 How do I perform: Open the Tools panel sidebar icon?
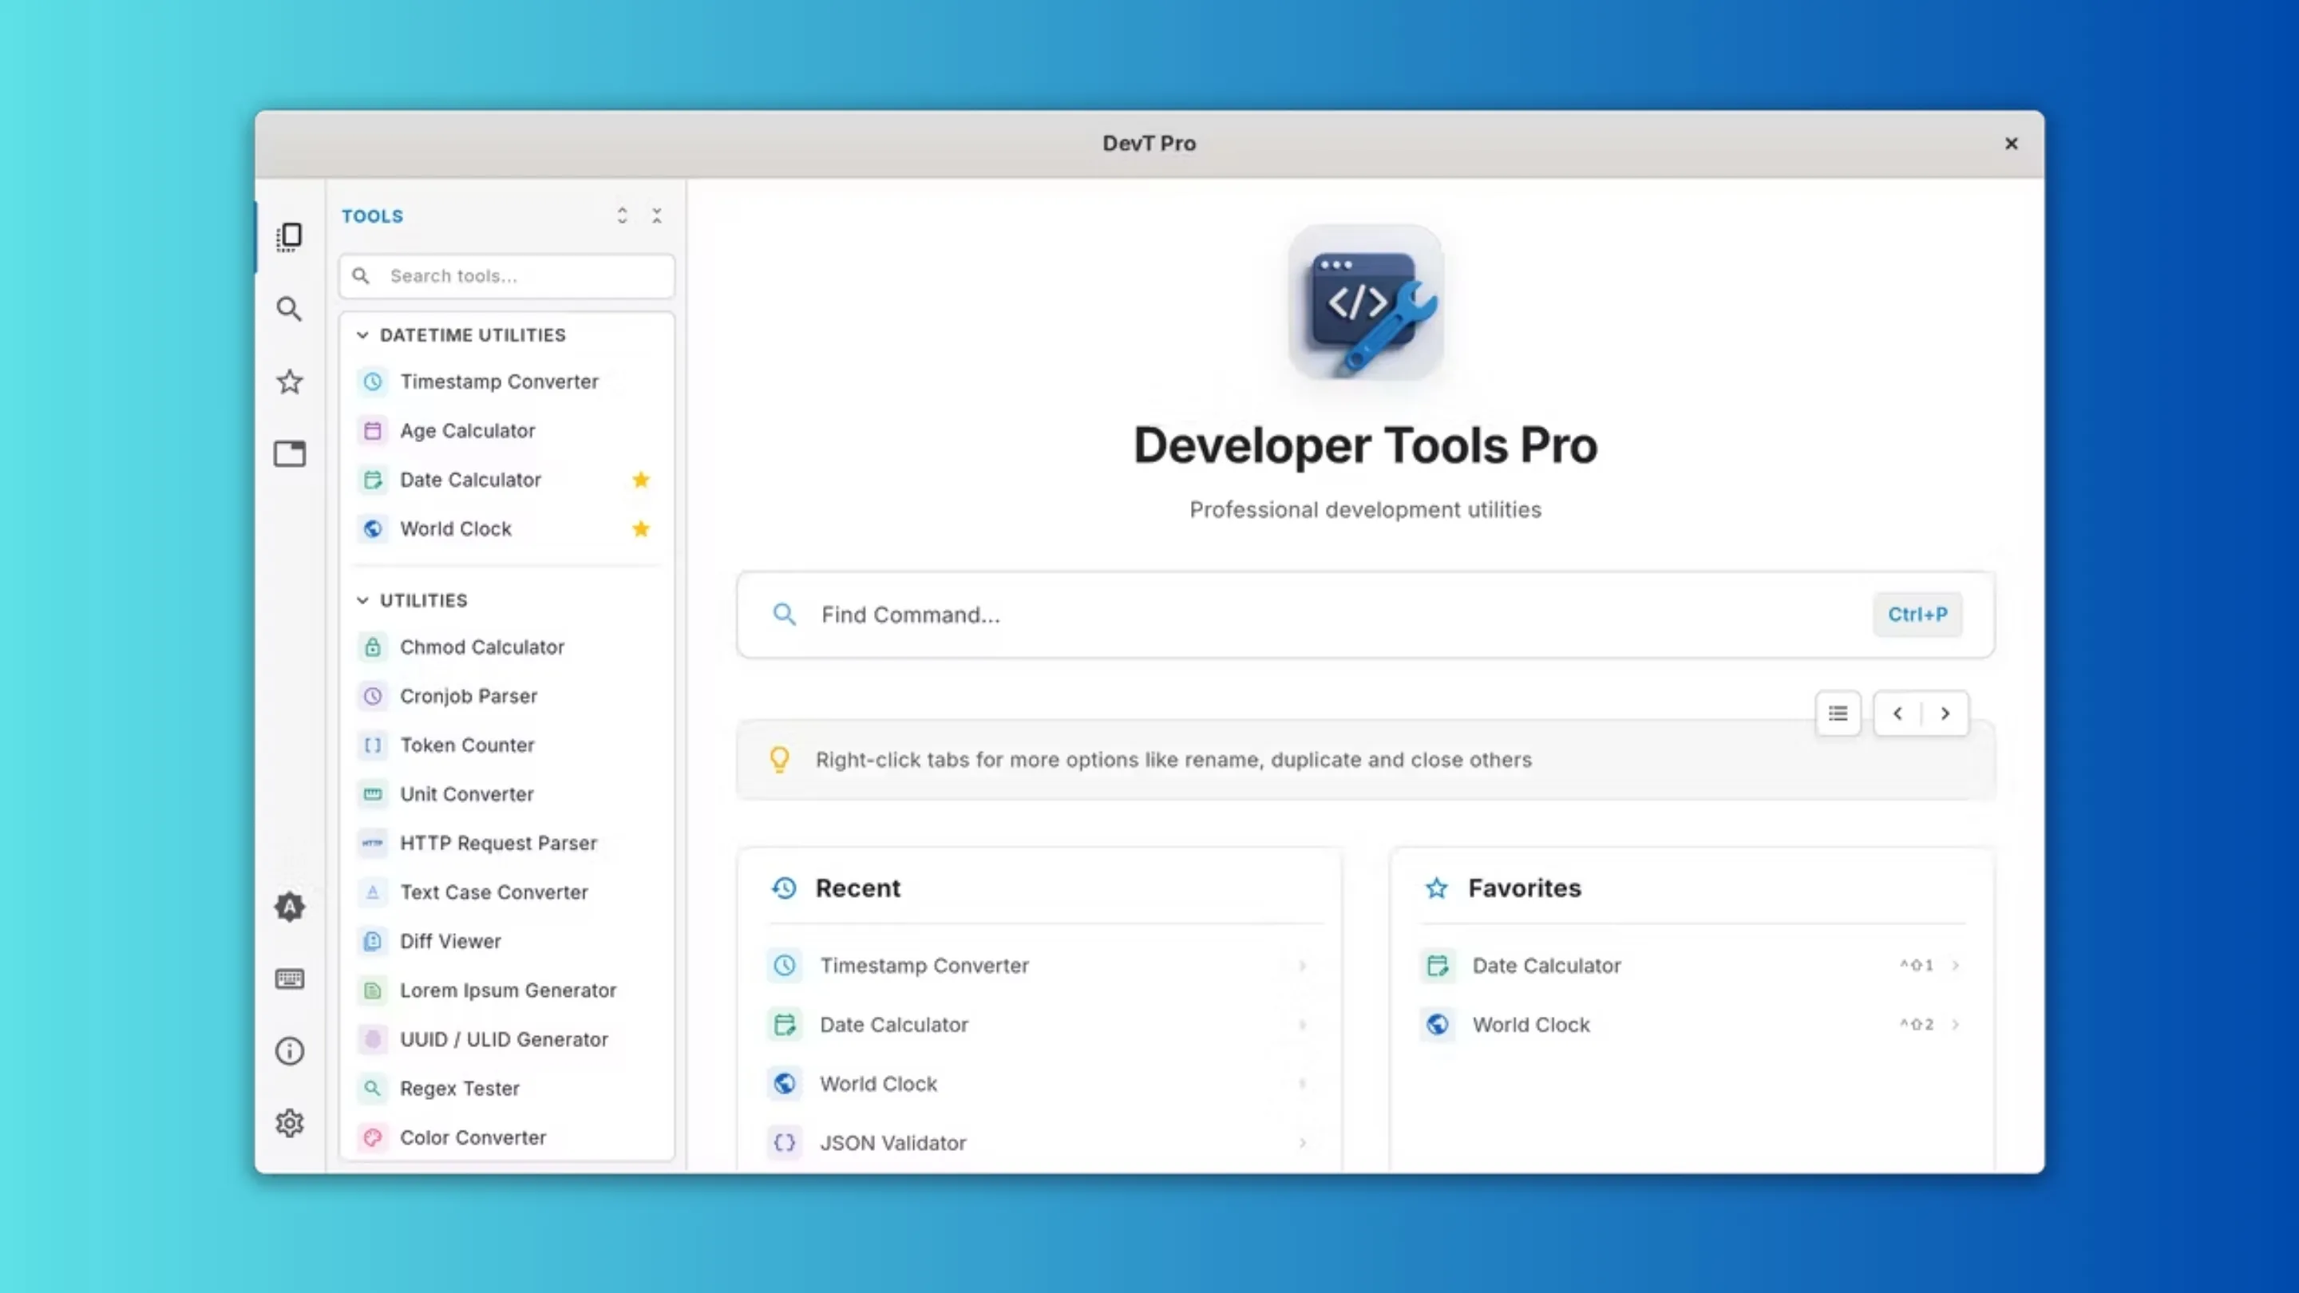(x=289, y=236)
